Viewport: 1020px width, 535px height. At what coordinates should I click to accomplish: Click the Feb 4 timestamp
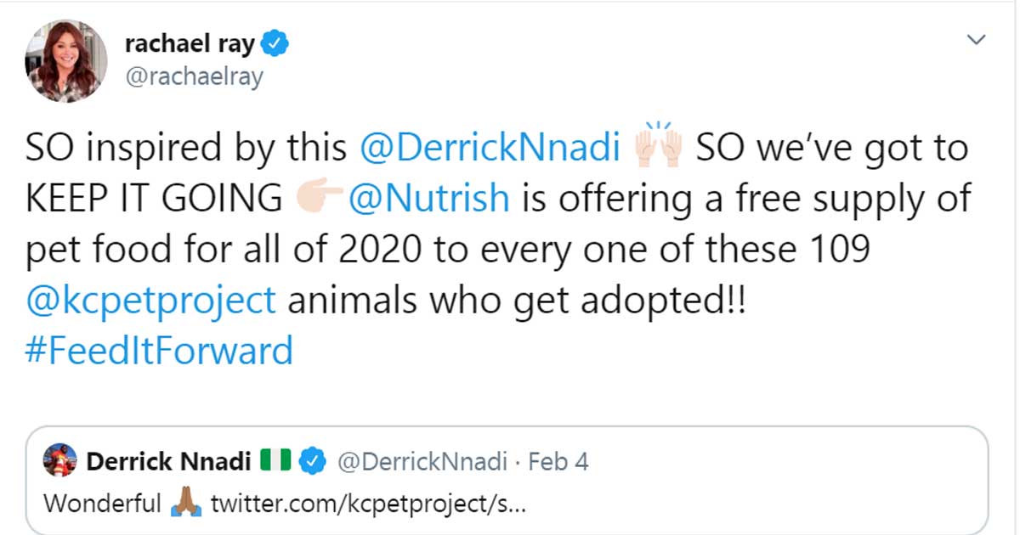(x=558, y=462)
